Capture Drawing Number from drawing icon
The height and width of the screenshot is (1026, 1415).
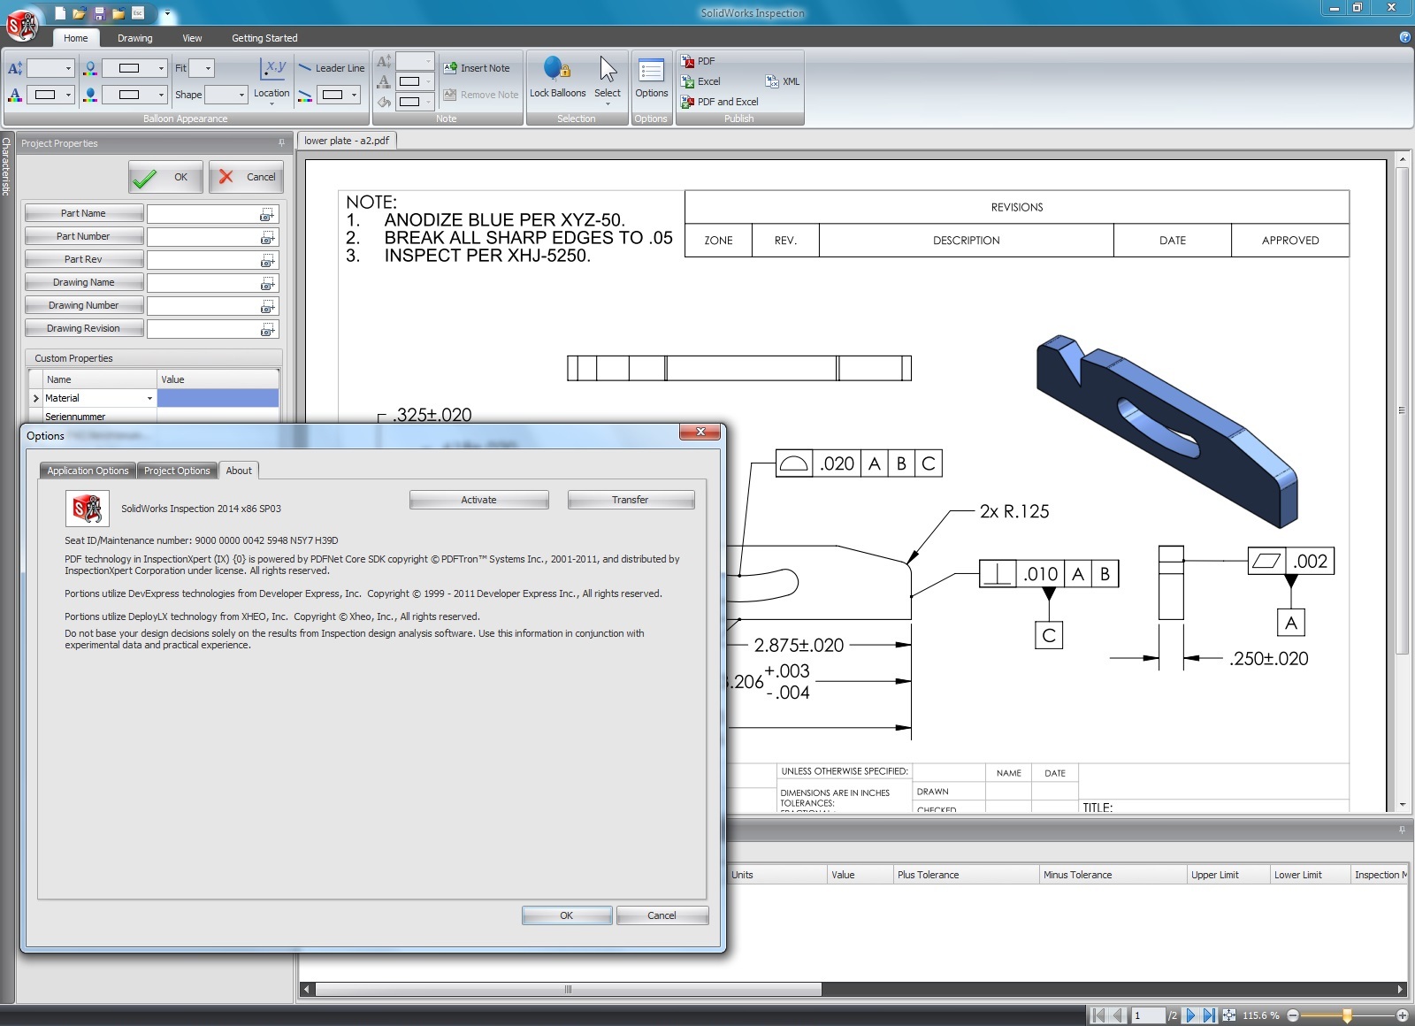(x=267, y=307)
